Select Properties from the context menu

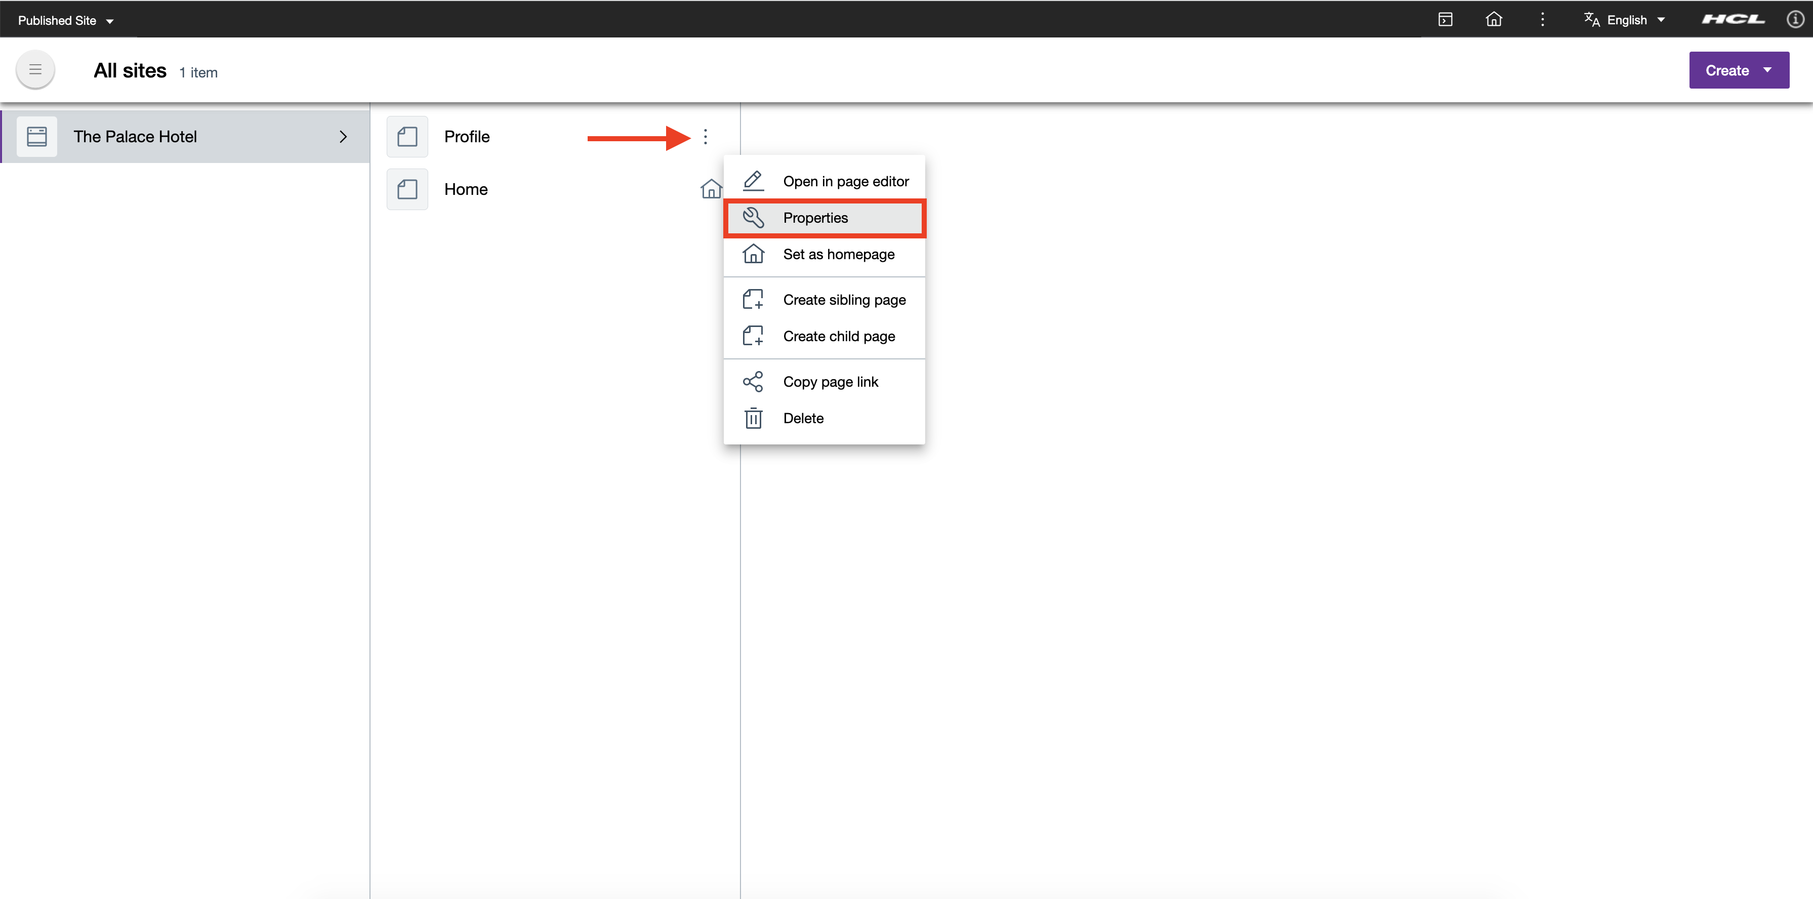pos(815,218)
